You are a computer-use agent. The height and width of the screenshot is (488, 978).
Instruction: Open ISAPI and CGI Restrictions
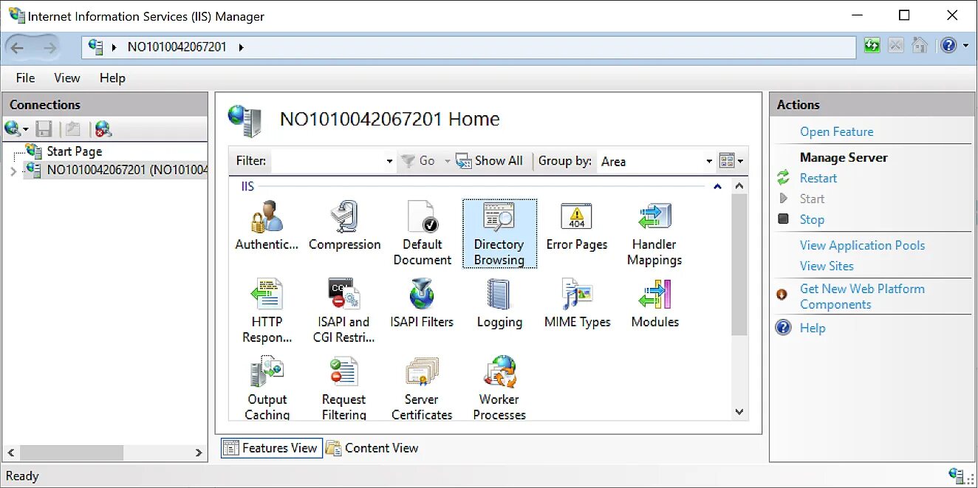tap(344, 311)
